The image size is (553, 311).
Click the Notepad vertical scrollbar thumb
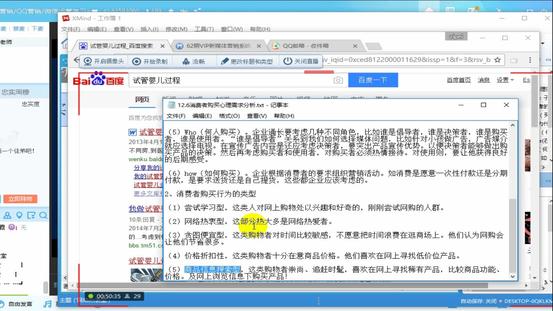(513, 235)
